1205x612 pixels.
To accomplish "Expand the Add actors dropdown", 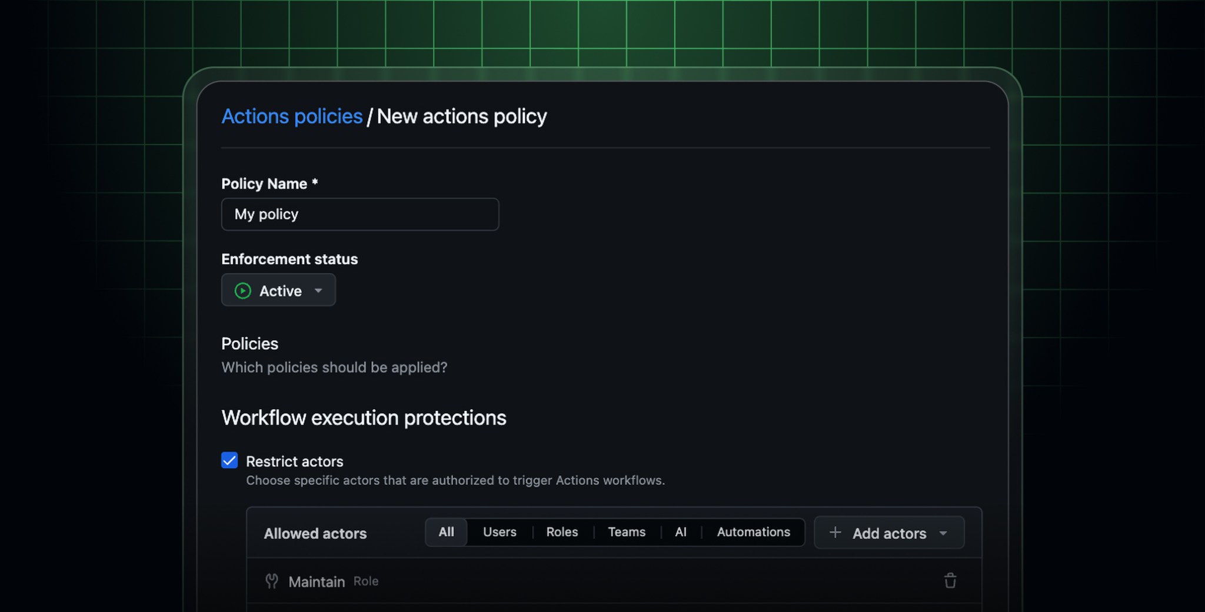I will [x=889, y=533].
